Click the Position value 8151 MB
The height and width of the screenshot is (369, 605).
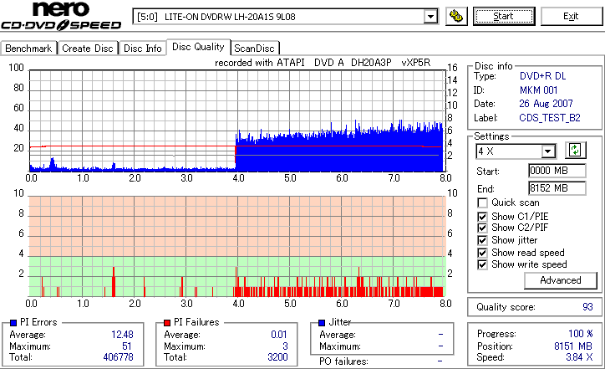pos(573,346)
